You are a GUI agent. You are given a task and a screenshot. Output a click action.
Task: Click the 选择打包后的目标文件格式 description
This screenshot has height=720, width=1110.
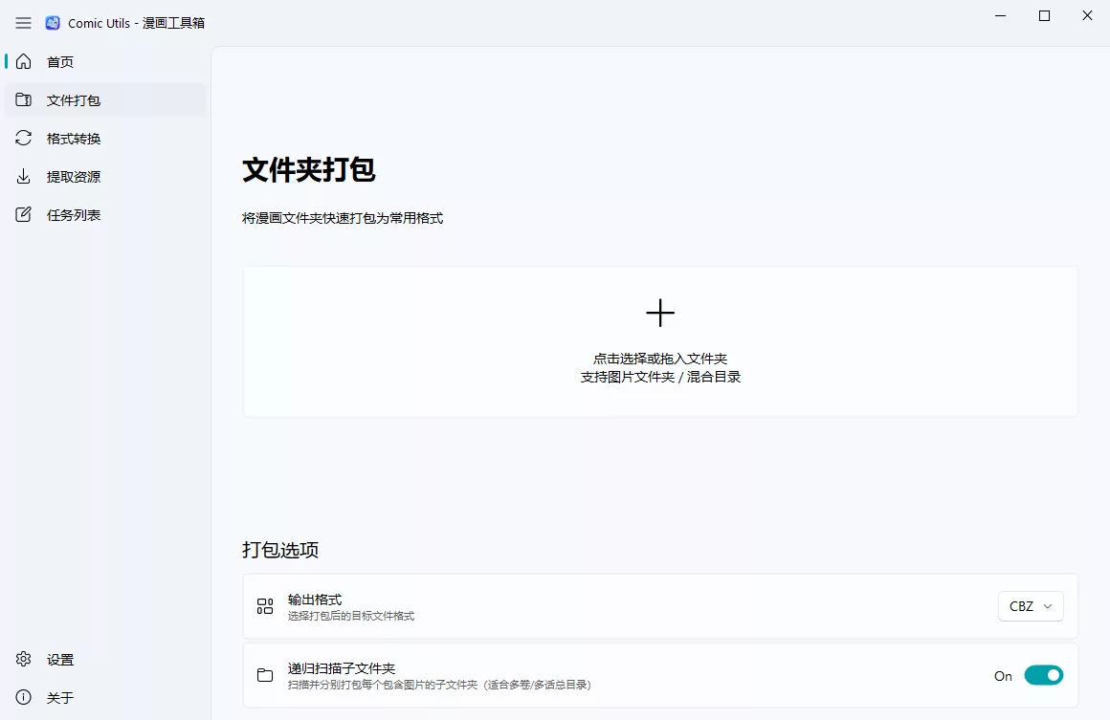point(350,616)
